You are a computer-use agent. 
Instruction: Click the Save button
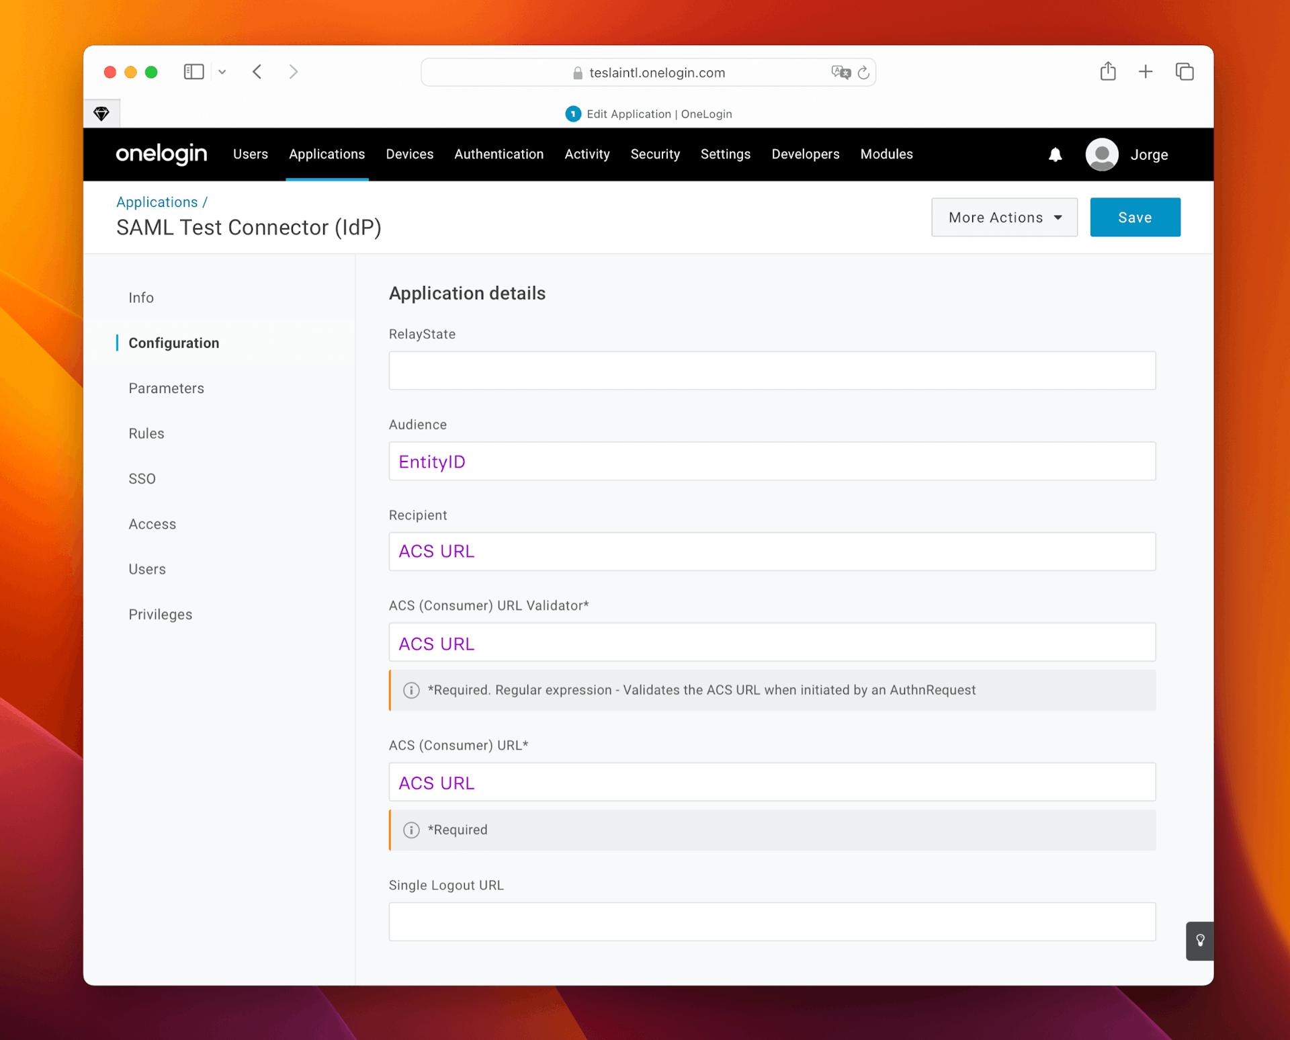tap(1134, 217)
